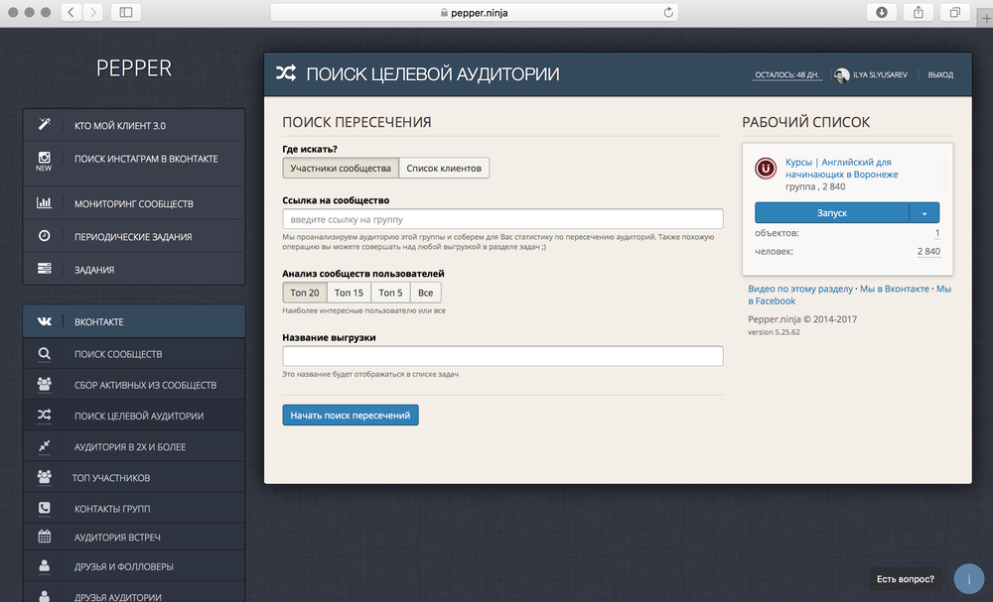
Task: Click the Название выгрузки input field
Action: (502, 356)
